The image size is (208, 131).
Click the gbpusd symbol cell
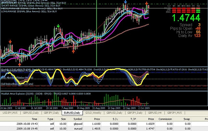[78, 124]
